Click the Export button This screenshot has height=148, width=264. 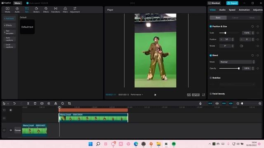232,3
